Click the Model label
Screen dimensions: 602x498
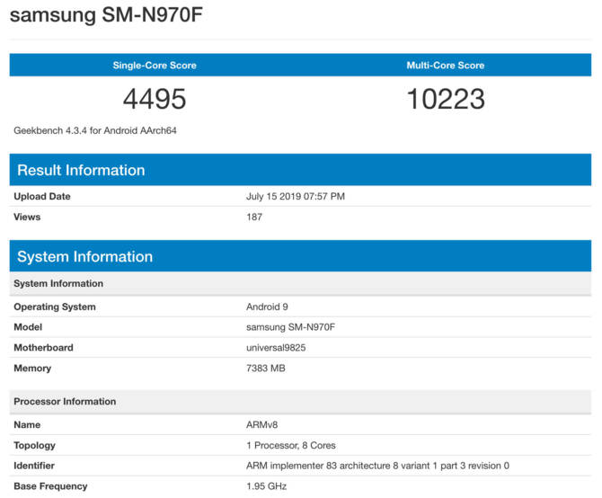point(28,327)
